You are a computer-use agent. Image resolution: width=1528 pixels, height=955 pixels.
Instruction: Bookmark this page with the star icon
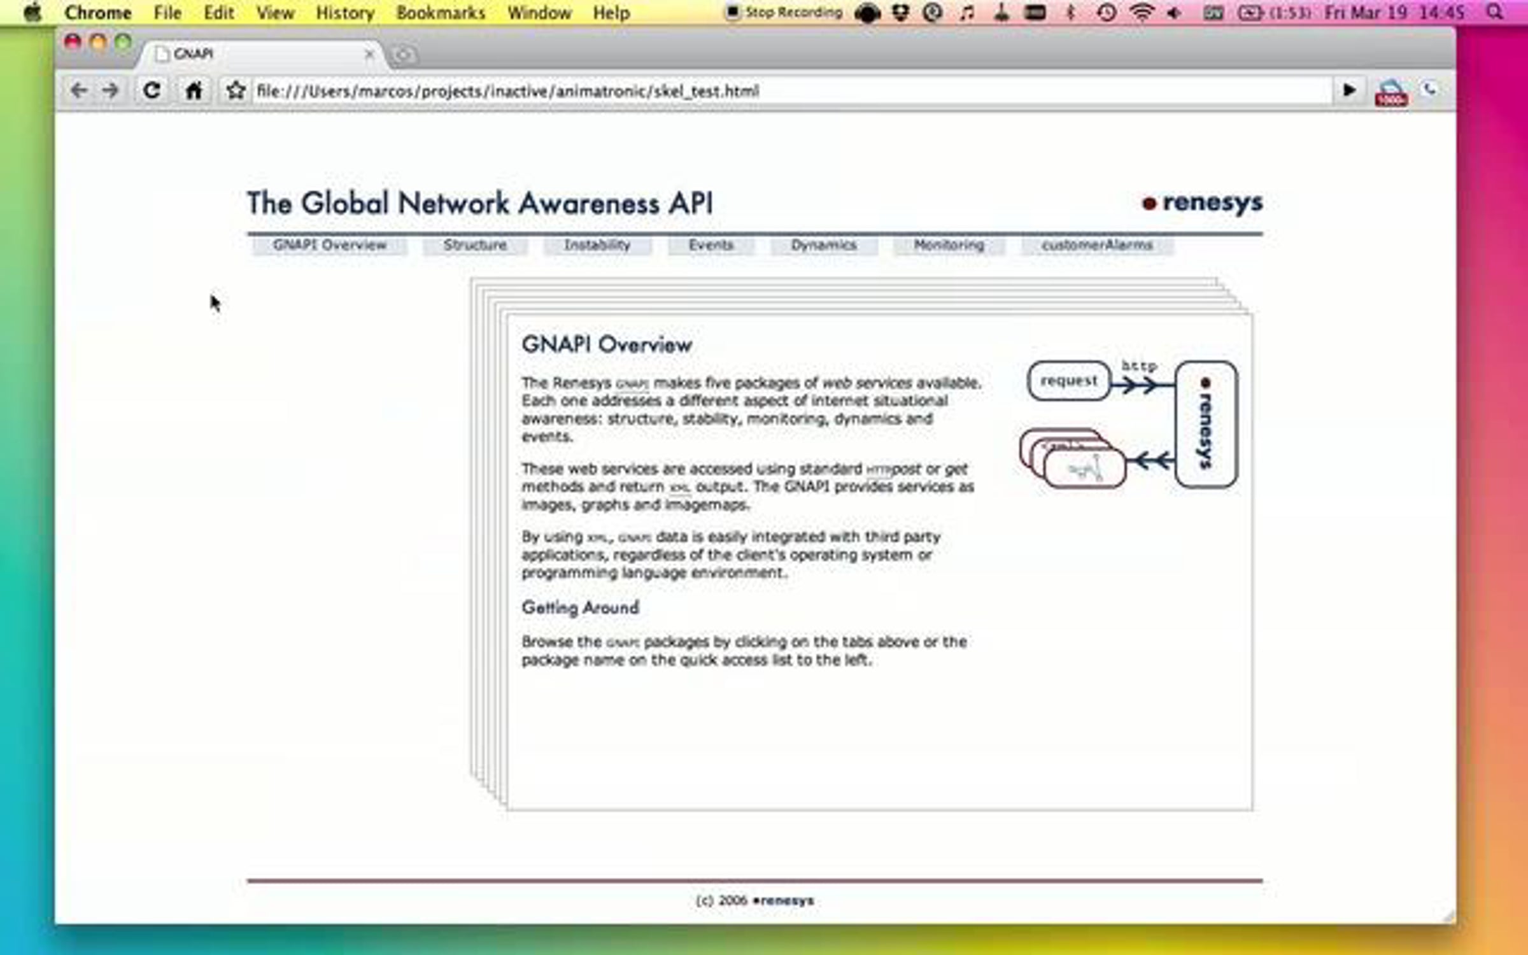pyautogui.click(x=236, y=90)
